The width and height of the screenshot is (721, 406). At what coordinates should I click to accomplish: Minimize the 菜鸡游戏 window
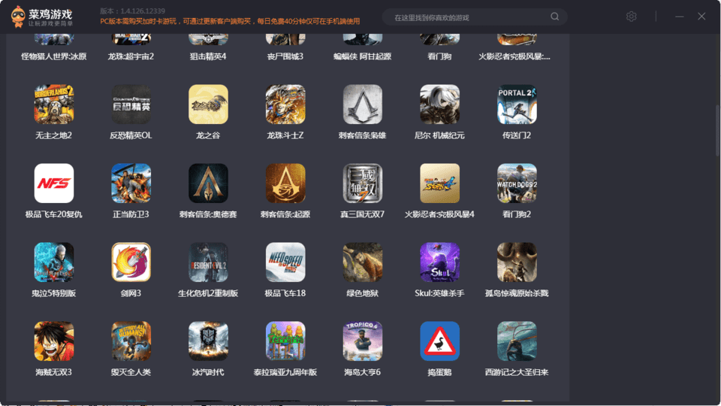(x=680, y=17)
